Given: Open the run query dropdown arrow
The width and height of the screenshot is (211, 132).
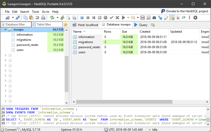Looking at the screenshot, I should (x=128, y=18).
